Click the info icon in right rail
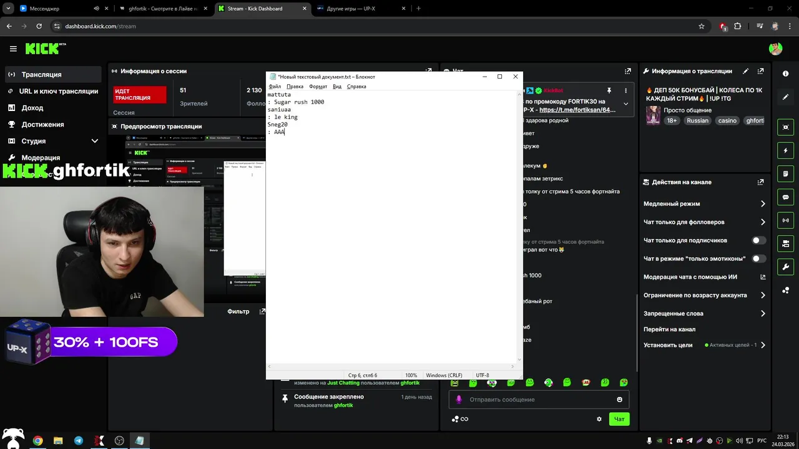This screenshot has height=449, width=799. tap(786, 74)
